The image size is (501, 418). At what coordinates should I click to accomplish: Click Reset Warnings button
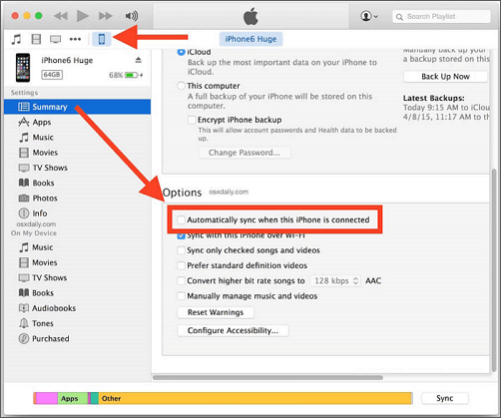click(x=216, y=312)
